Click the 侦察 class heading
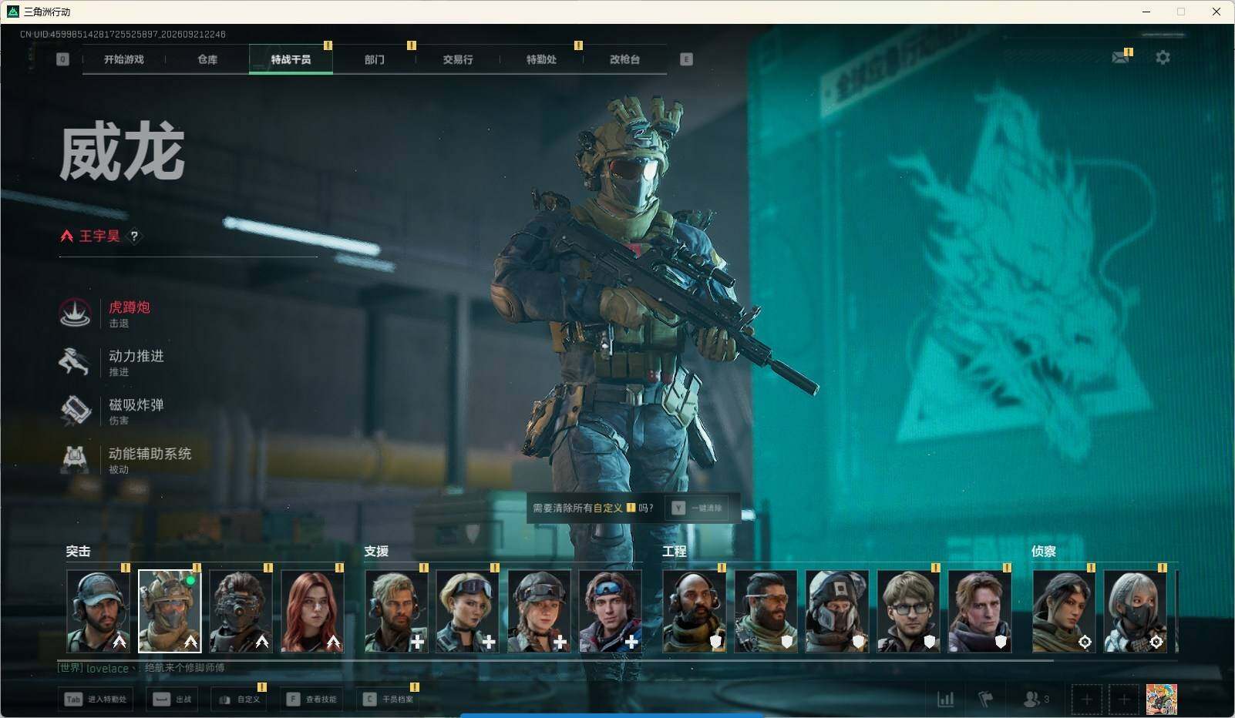The image size is (1235, 718). pos(1044,552)
